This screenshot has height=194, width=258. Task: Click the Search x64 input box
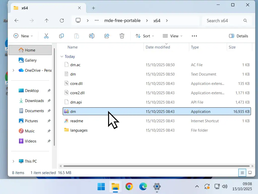(x=223, y=21)
